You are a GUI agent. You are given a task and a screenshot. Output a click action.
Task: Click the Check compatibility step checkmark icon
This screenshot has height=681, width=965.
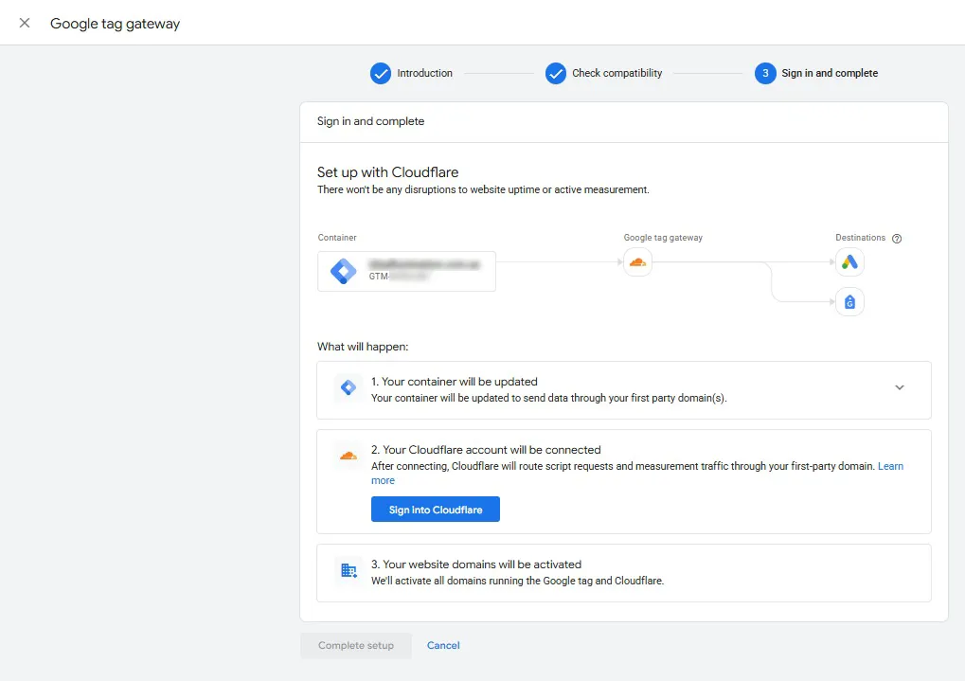[556, 73]
